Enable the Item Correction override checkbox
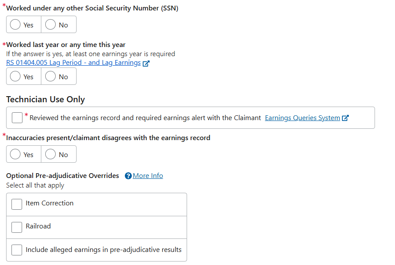Screen dimensions: 395x265 (x=17, y=204)
